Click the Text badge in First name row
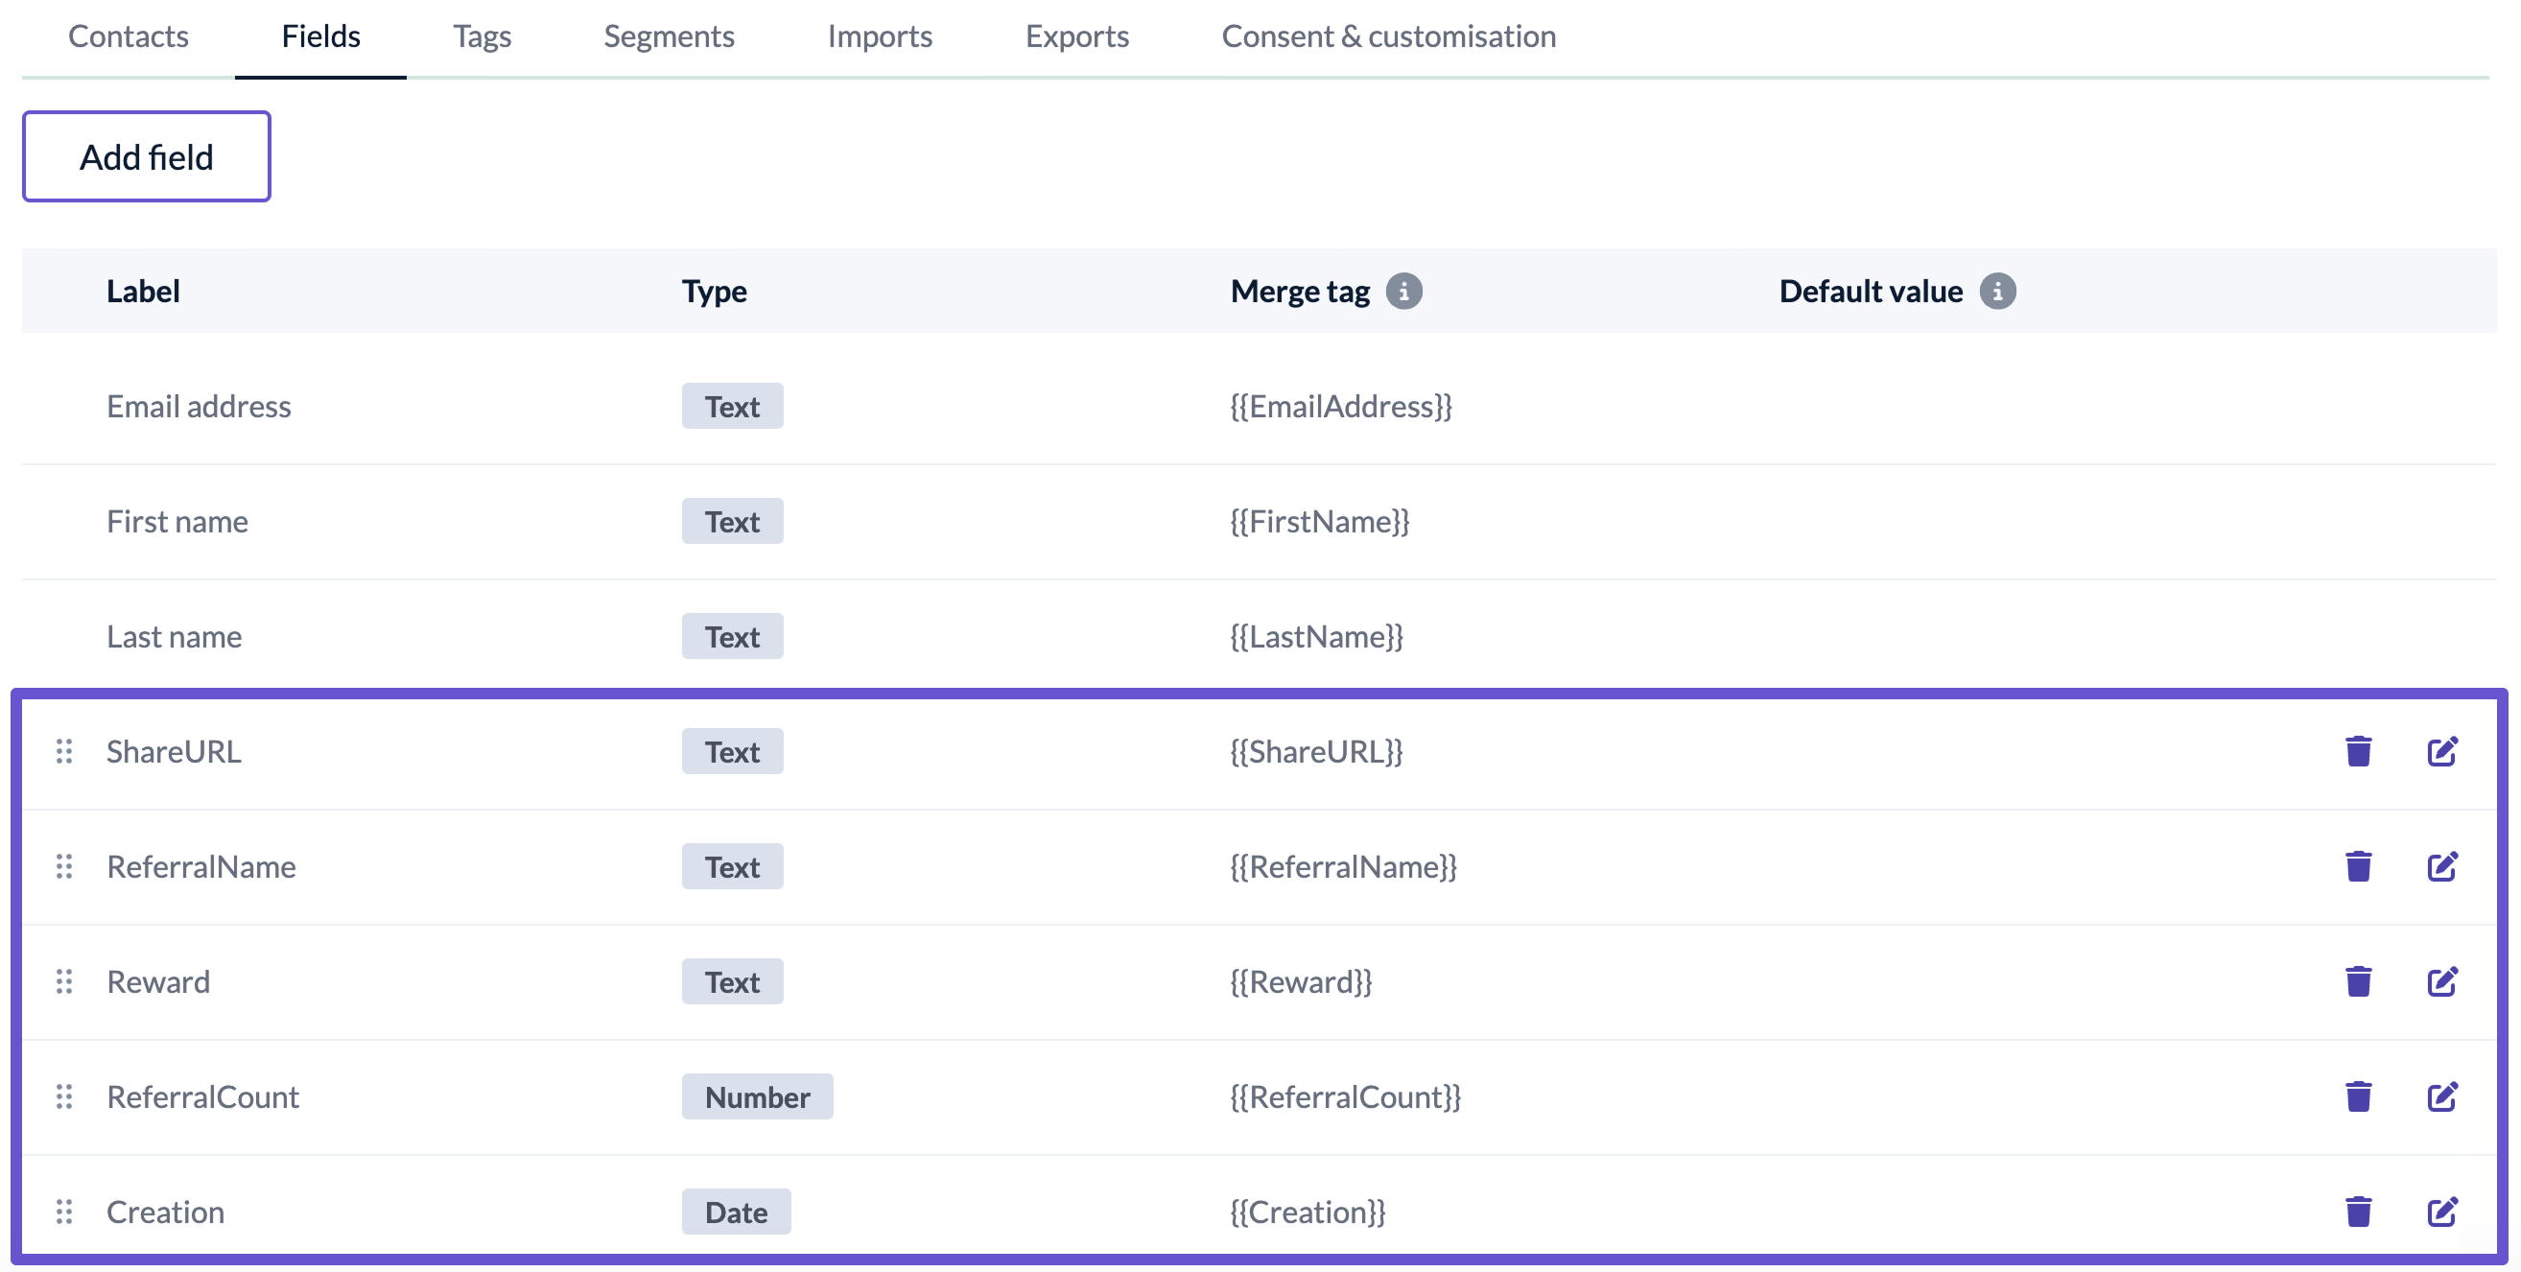 pyautogui.click(x=732, y=522)
